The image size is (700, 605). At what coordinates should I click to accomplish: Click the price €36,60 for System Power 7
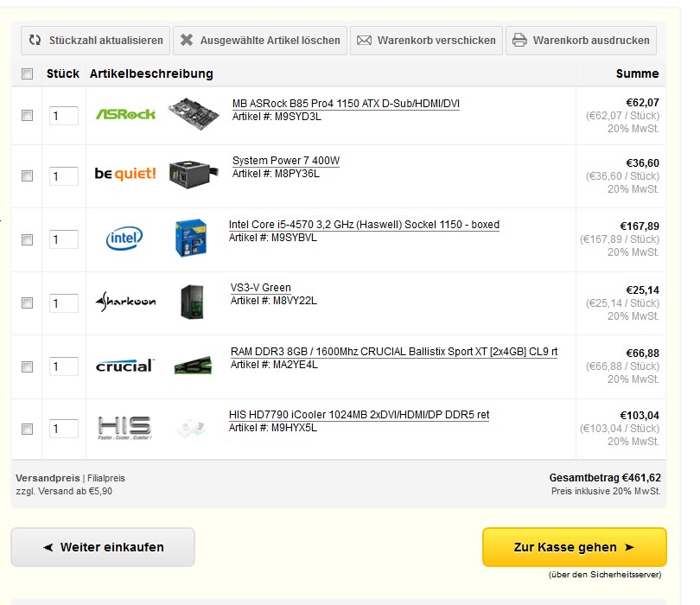pos(642,163)
